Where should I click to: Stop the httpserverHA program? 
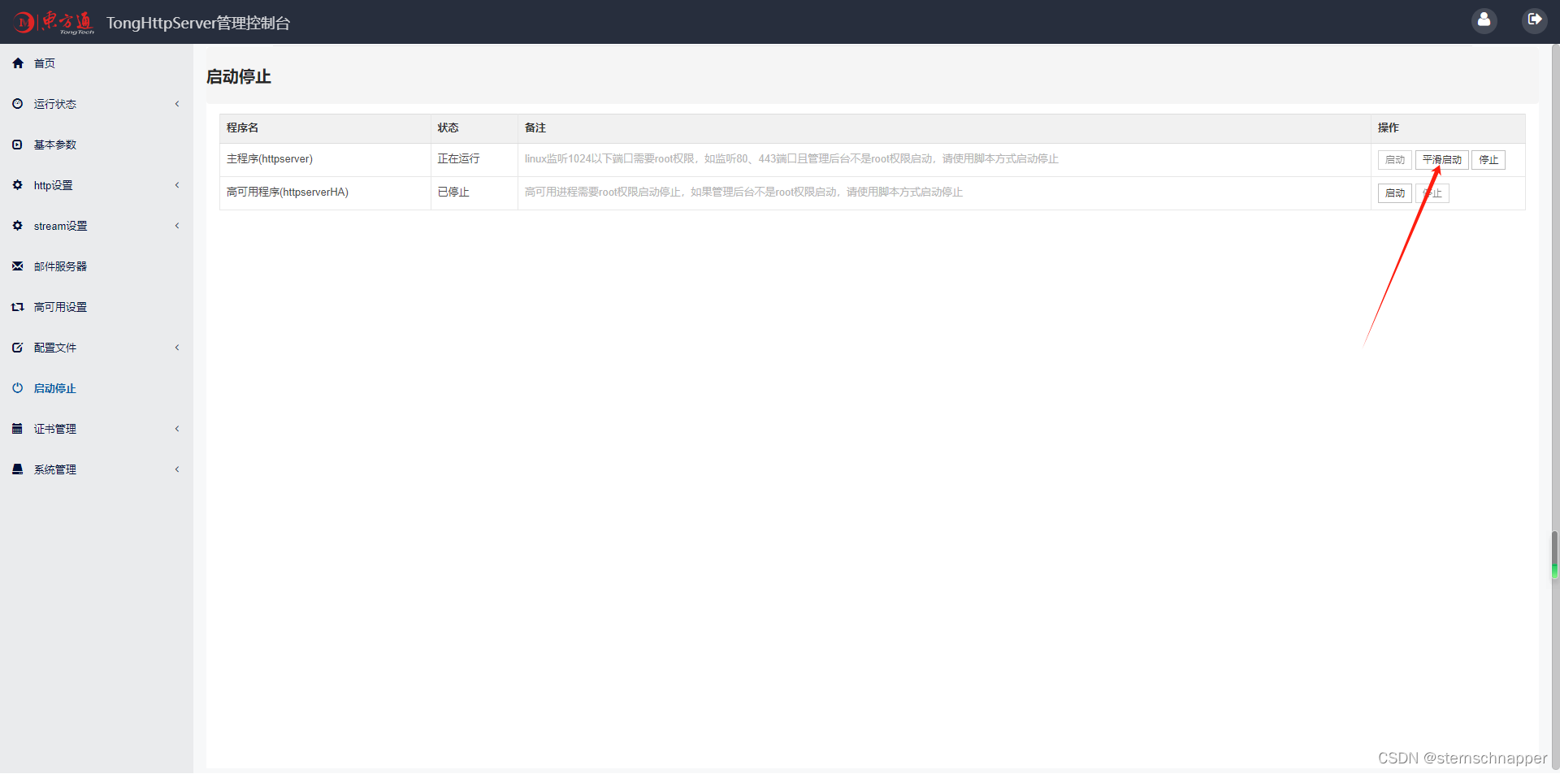tap(1432, 193)
